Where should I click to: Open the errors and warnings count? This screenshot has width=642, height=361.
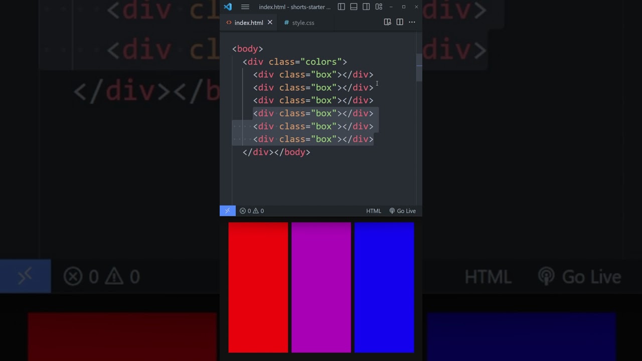click(252, 211)
